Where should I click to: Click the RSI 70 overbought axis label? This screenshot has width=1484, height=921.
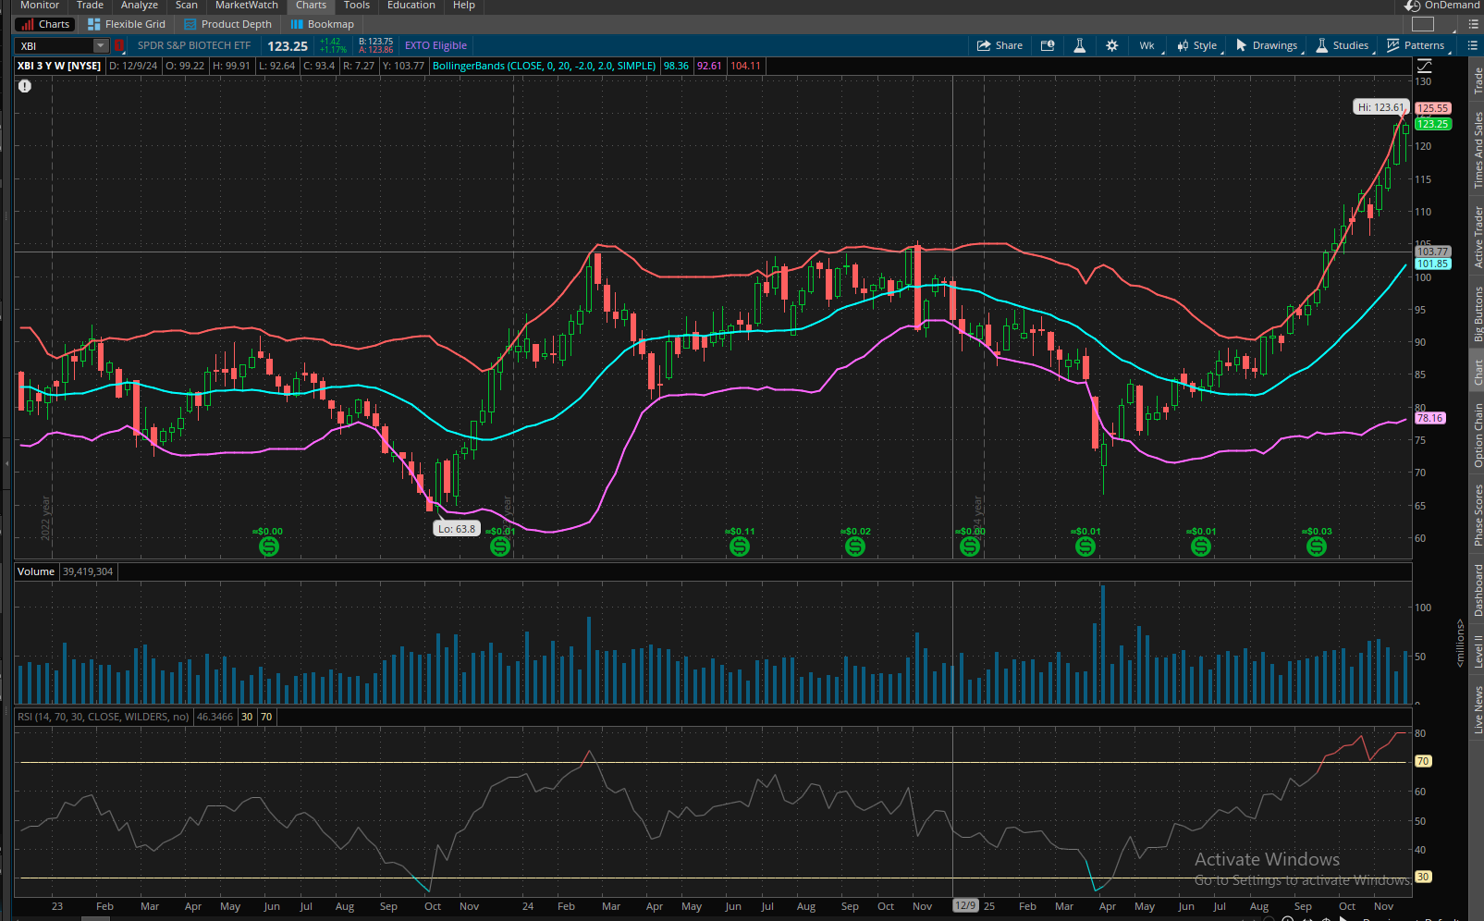click(1423, 761)
